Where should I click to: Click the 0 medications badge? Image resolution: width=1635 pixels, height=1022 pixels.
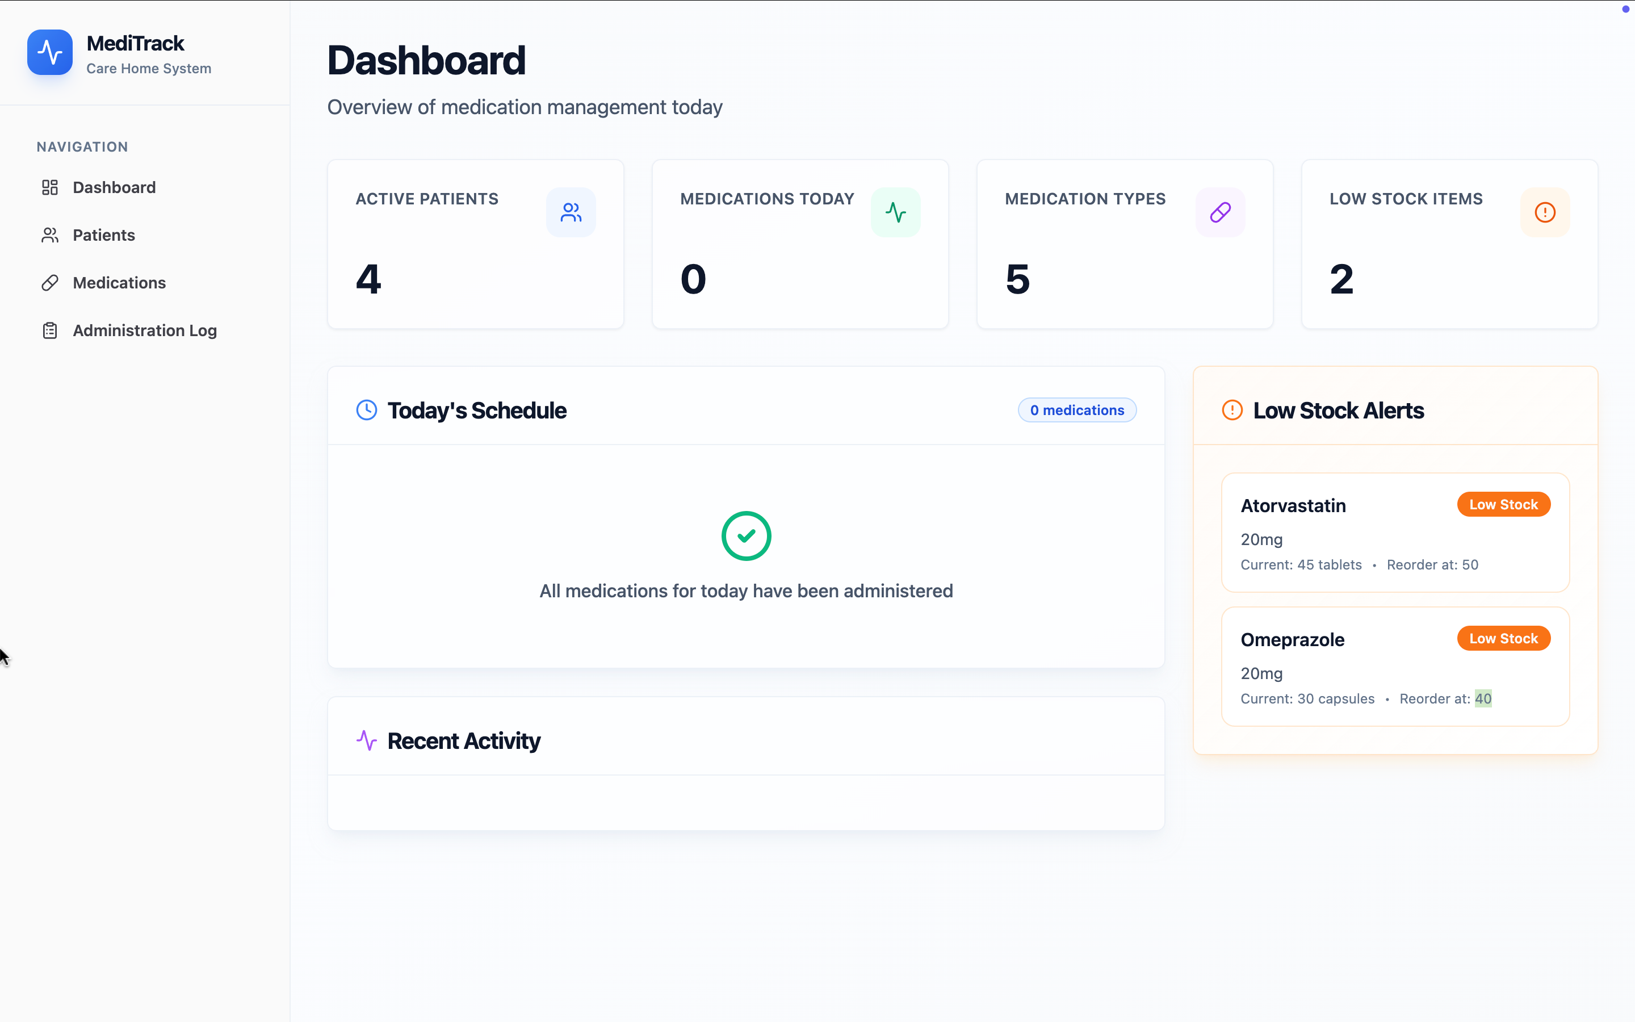1077,411
